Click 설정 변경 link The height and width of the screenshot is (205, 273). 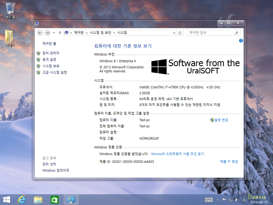pos(221,120)
